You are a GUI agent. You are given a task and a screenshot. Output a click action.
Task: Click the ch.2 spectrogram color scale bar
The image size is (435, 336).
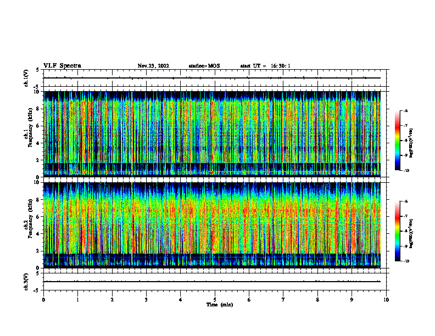(x=398, y=231)
